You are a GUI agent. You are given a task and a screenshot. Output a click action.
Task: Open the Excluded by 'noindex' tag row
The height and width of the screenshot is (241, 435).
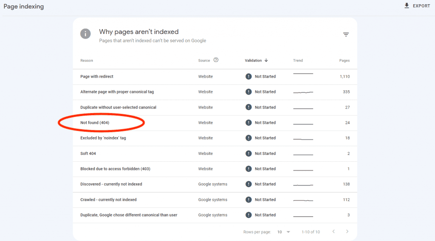(x=103, y=138)
